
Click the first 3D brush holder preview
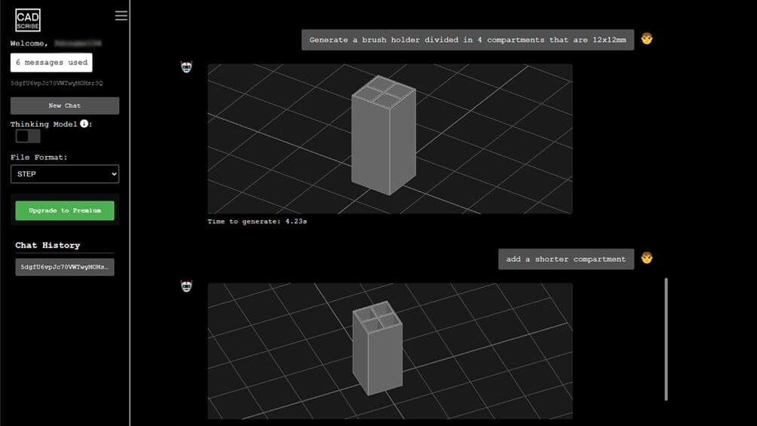click(390, 139)
